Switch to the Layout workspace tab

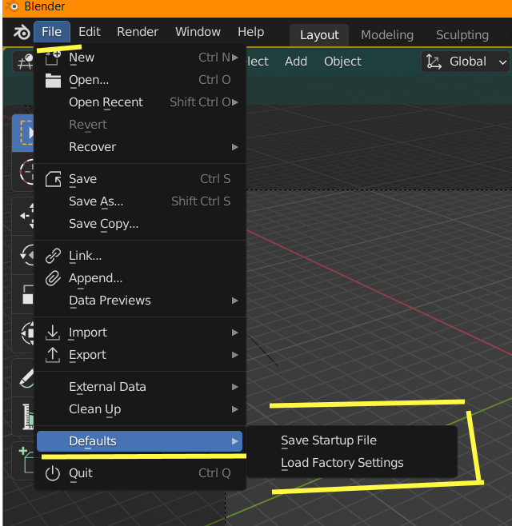click(x=319, y=35)
